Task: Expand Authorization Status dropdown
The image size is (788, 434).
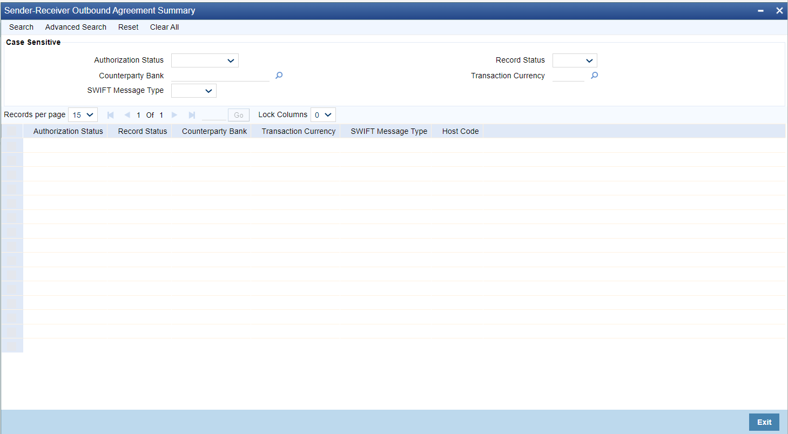Action: 205,60
